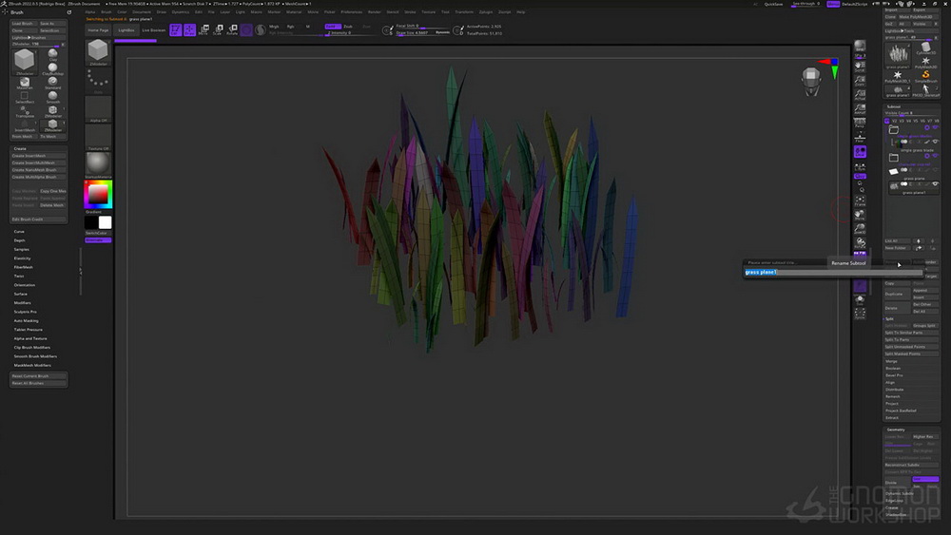Viewport: 951px width, 535px height.
Task: Expand the Samples brush section
Action: (22, 250)
